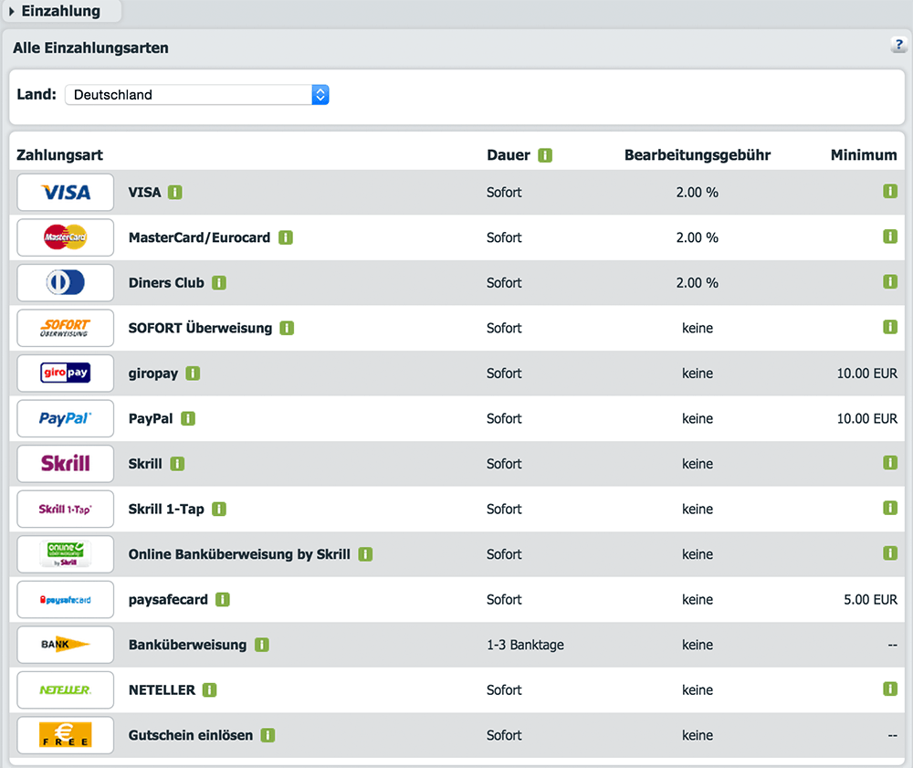Click Gutschein einlösen option
The image size is (913, 768).
(191, 735)
